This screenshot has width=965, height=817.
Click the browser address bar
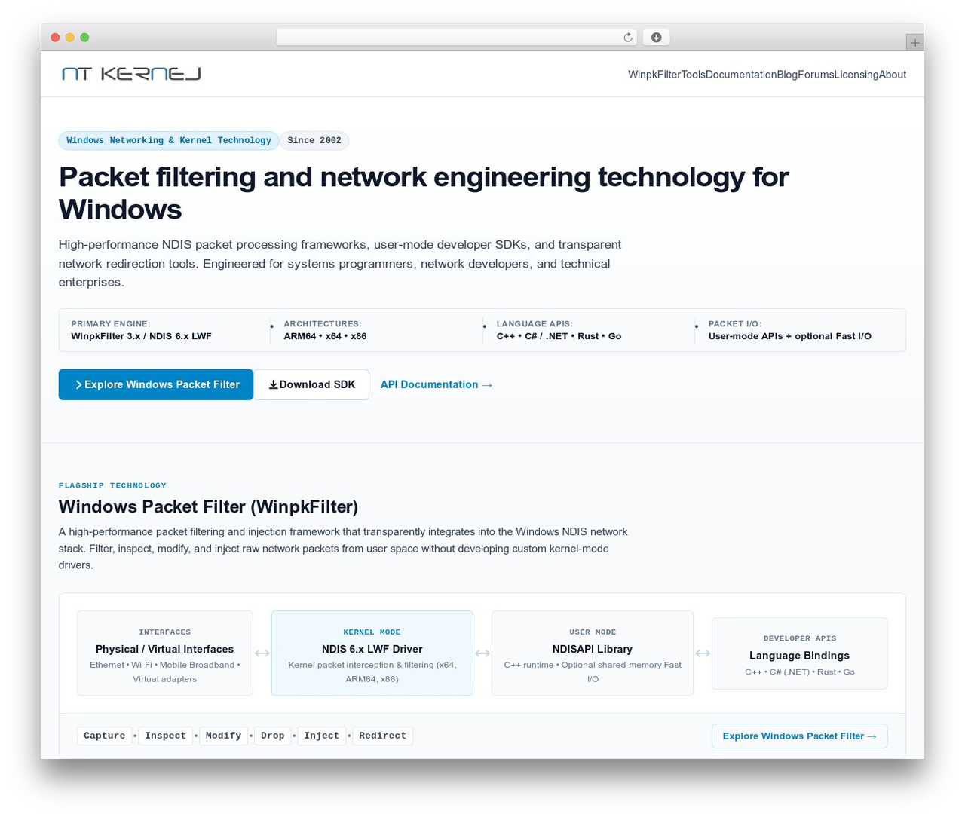tap(456, 38)
